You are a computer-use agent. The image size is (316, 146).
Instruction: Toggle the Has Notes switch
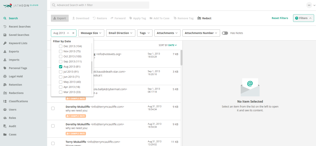coord(225,33)
